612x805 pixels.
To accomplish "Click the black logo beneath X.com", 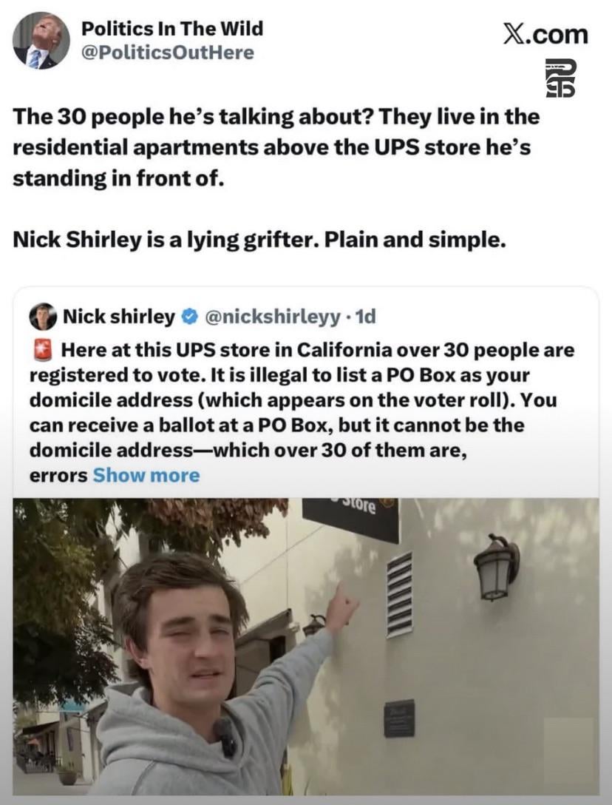I will 560,78.
